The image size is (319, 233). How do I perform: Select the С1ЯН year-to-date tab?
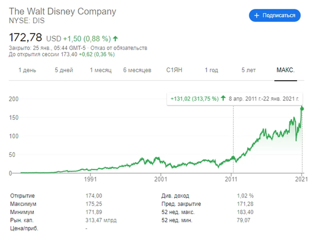point(174,70)
